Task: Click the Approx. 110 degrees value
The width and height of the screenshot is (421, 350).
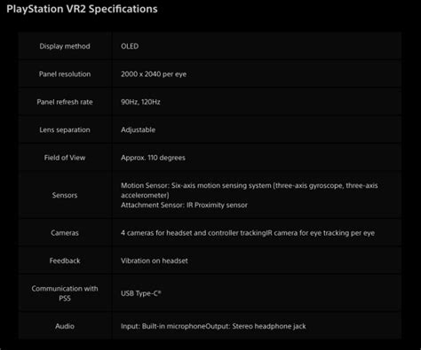Action: [153, 158]
